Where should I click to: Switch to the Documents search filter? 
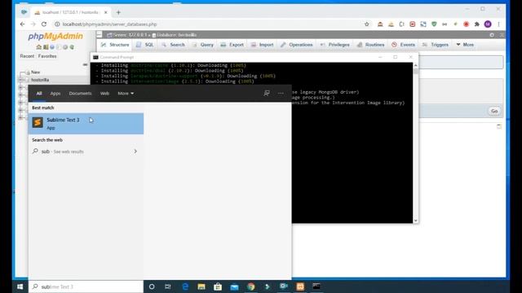coord(80,94)
